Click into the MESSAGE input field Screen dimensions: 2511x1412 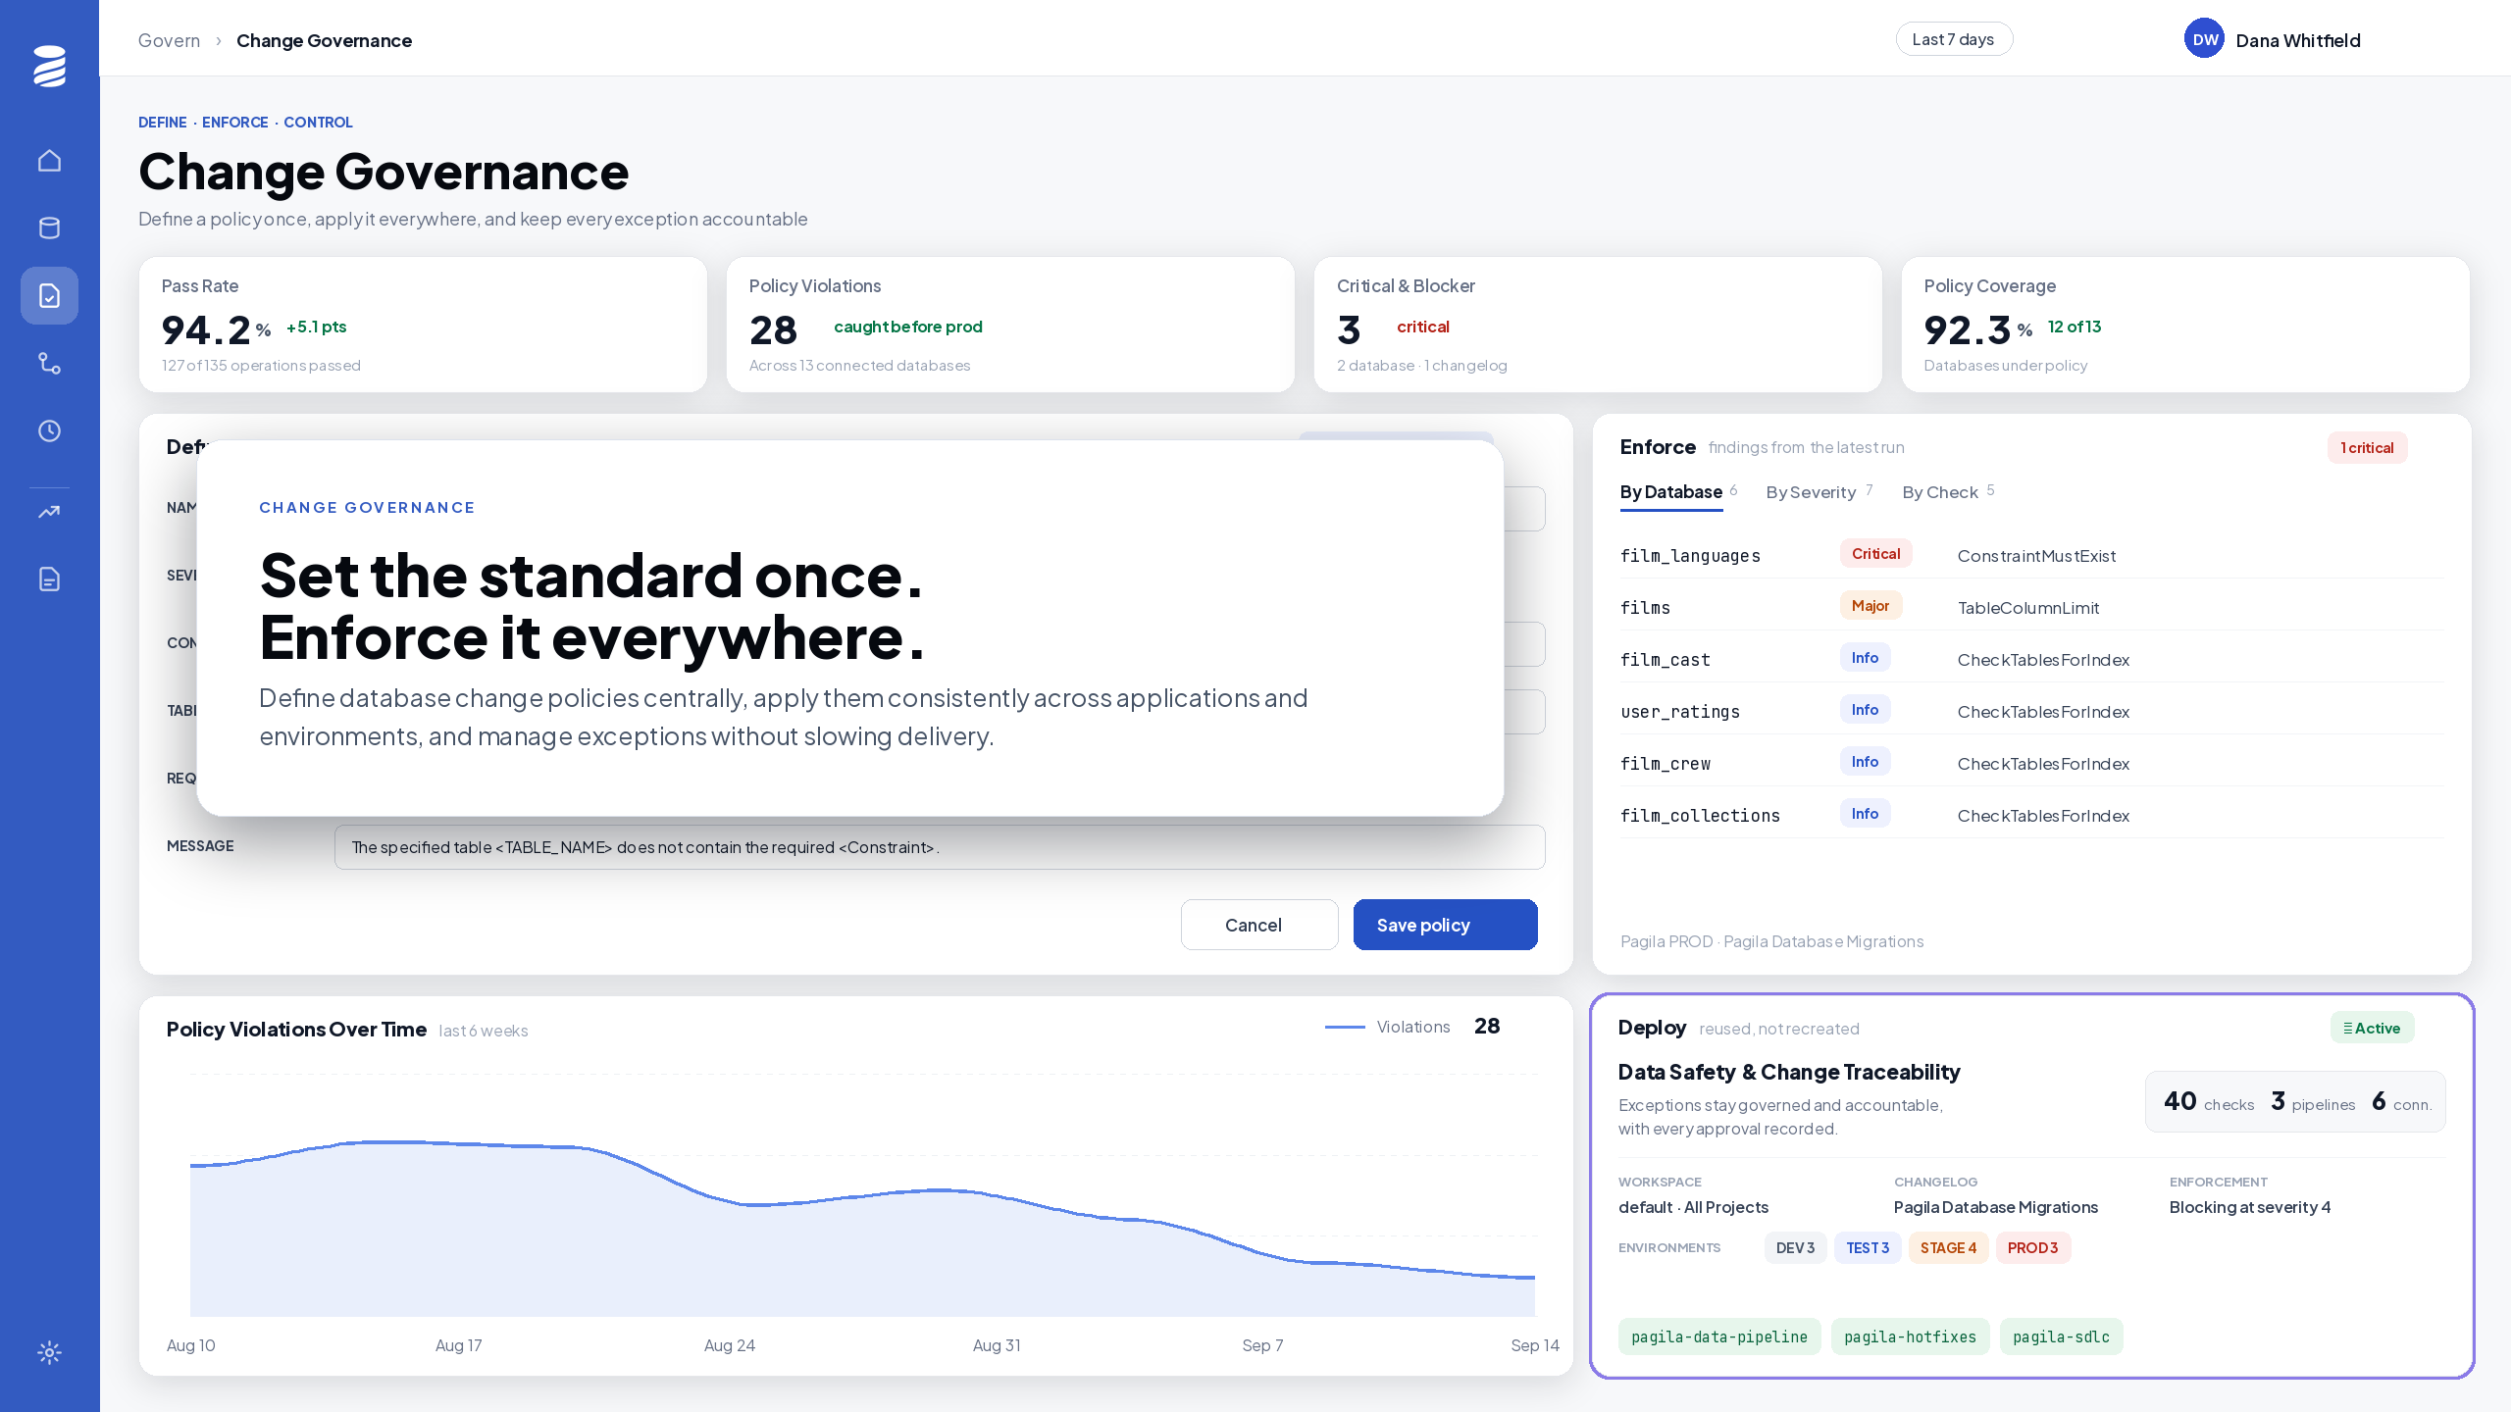click(939, 847)
